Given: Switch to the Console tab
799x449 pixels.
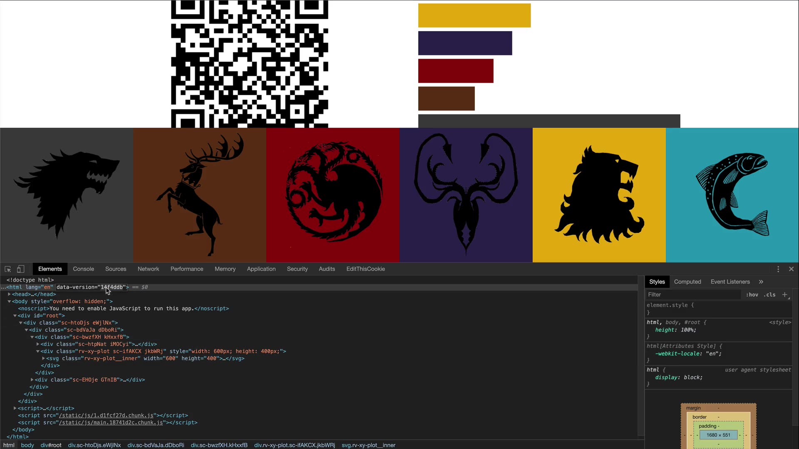Looking at the screenshot, I should coord(83,269).
